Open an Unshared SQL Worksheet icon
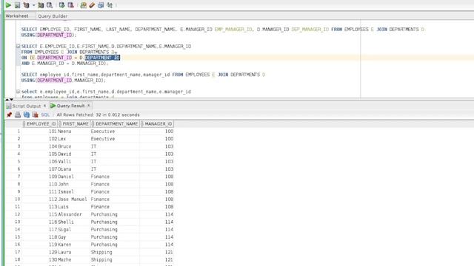 (x=84, y=5)
